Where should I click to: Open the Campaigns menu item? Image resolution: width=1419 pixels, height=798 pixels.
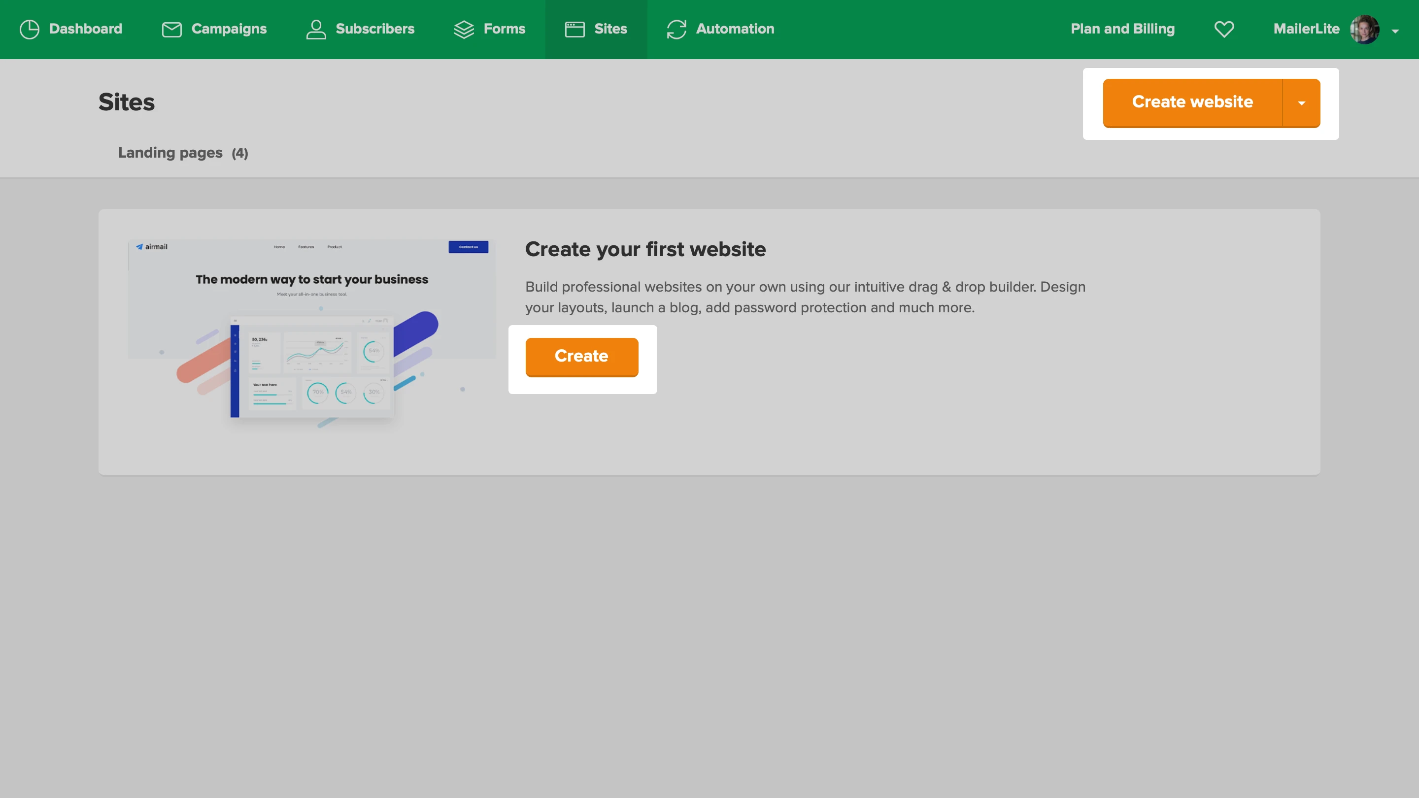tap(229, 29)
